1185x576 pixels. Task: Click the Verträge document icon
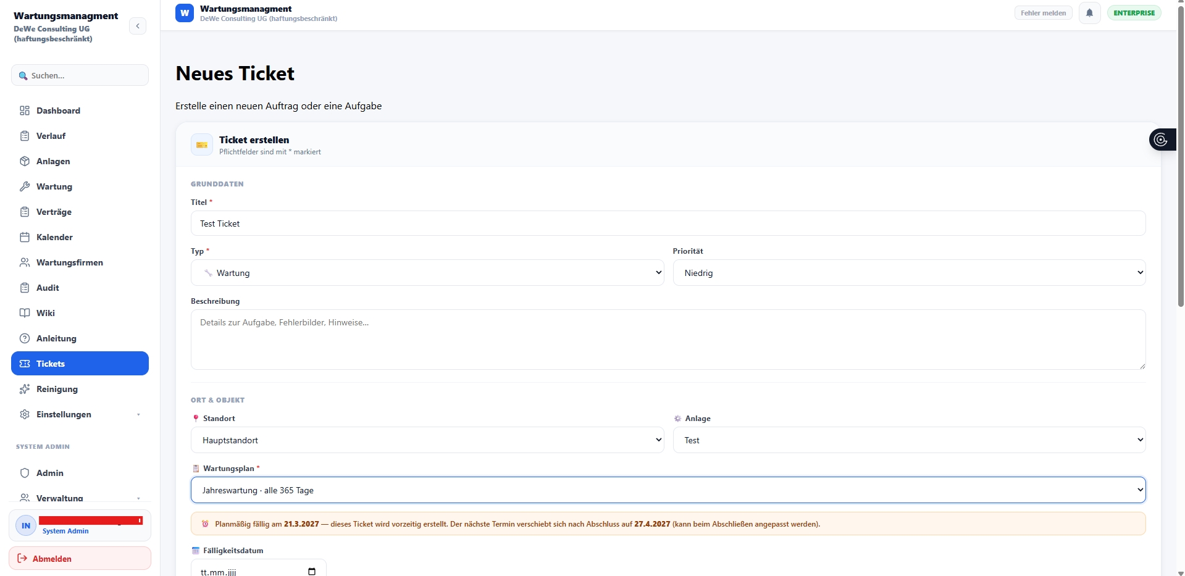(x=25, y=212)
